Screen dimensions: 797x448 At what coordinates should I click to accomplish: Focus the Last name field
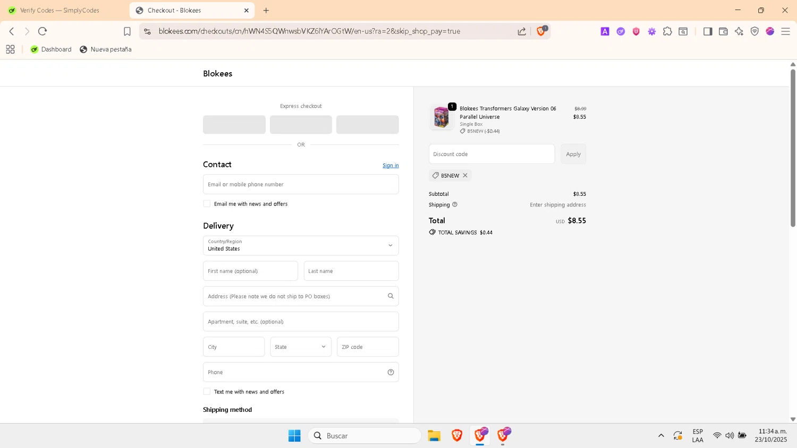[x=351, y=271]
